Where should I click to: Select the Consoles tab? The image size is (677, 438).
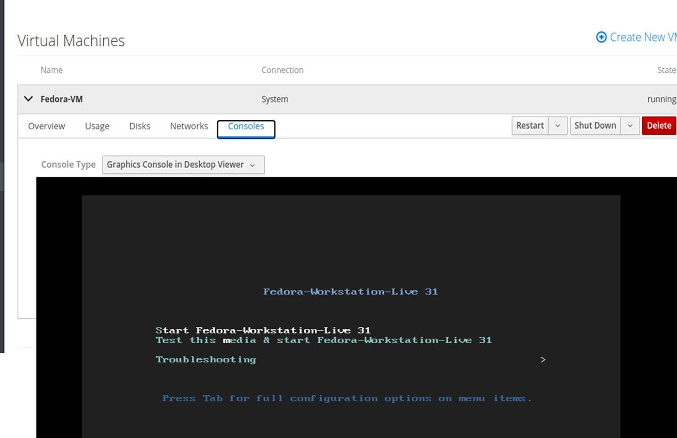pyautogui.click(x=246, y=129)
